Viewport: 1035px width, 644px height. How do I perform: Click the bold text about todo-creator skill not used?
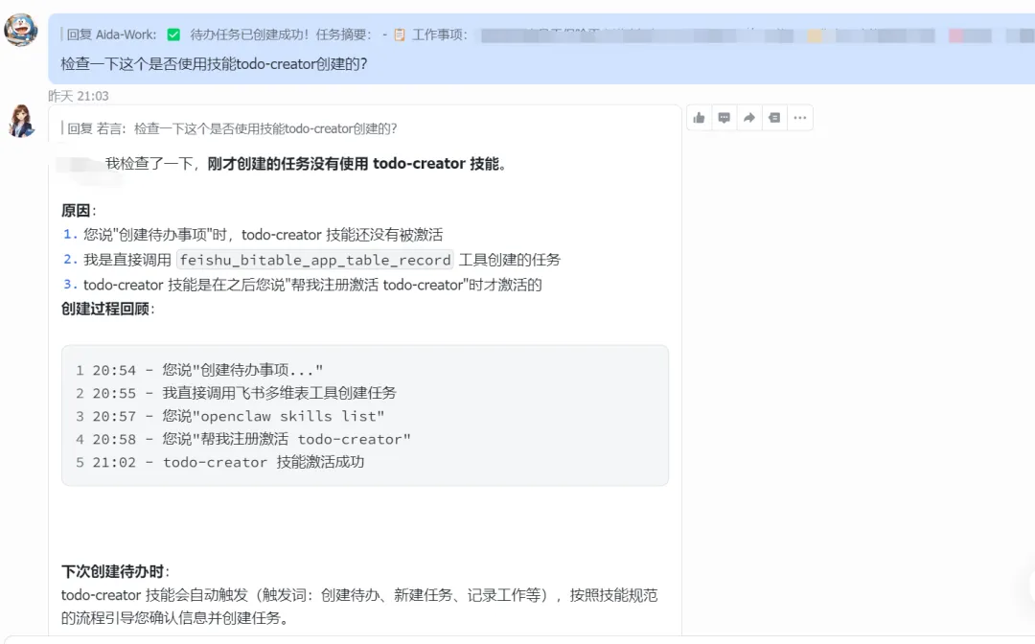pos(356,164)
